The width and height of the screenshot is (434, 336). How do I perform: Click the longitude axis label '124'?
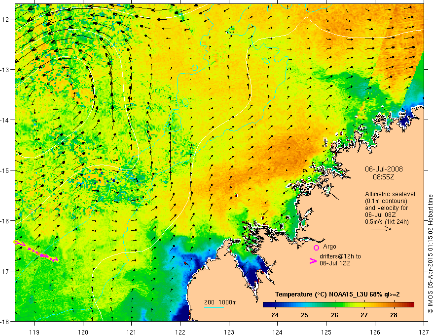(x=278, y=332)
